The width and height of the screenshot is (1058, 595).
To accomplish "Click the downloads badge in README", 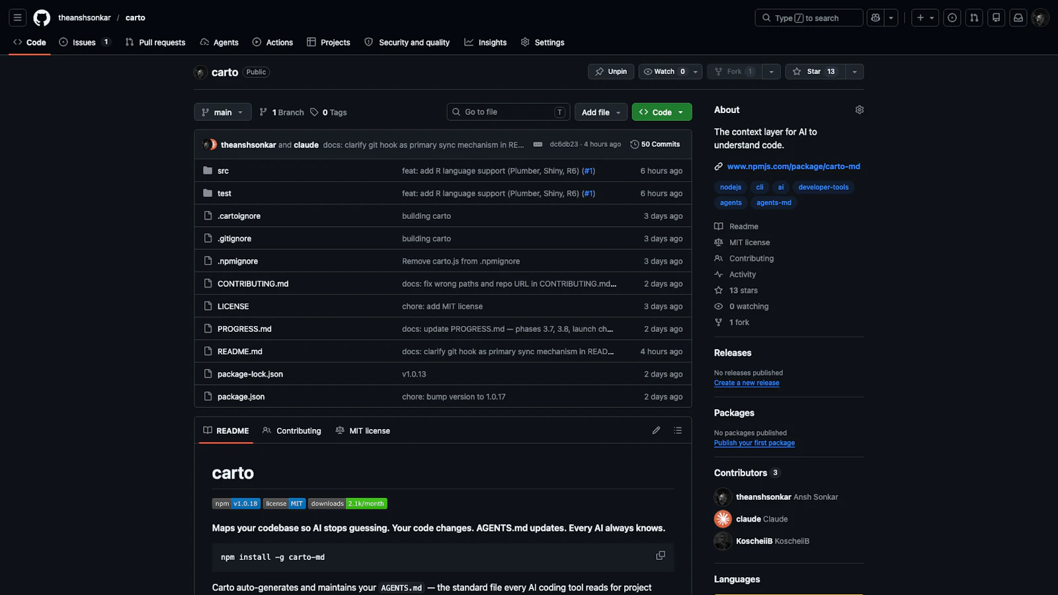I will (x=348, y=504).
